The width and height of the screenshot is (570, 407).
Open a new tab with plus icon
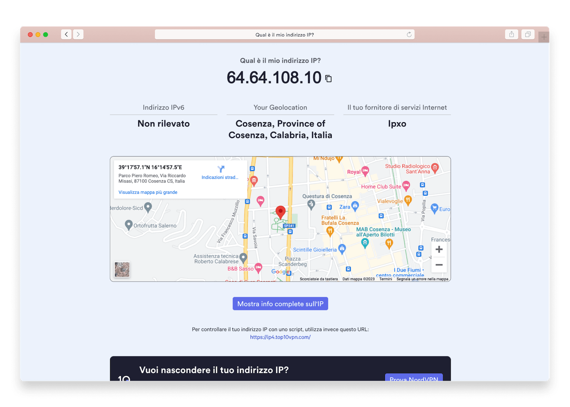[x=544, y=37]
